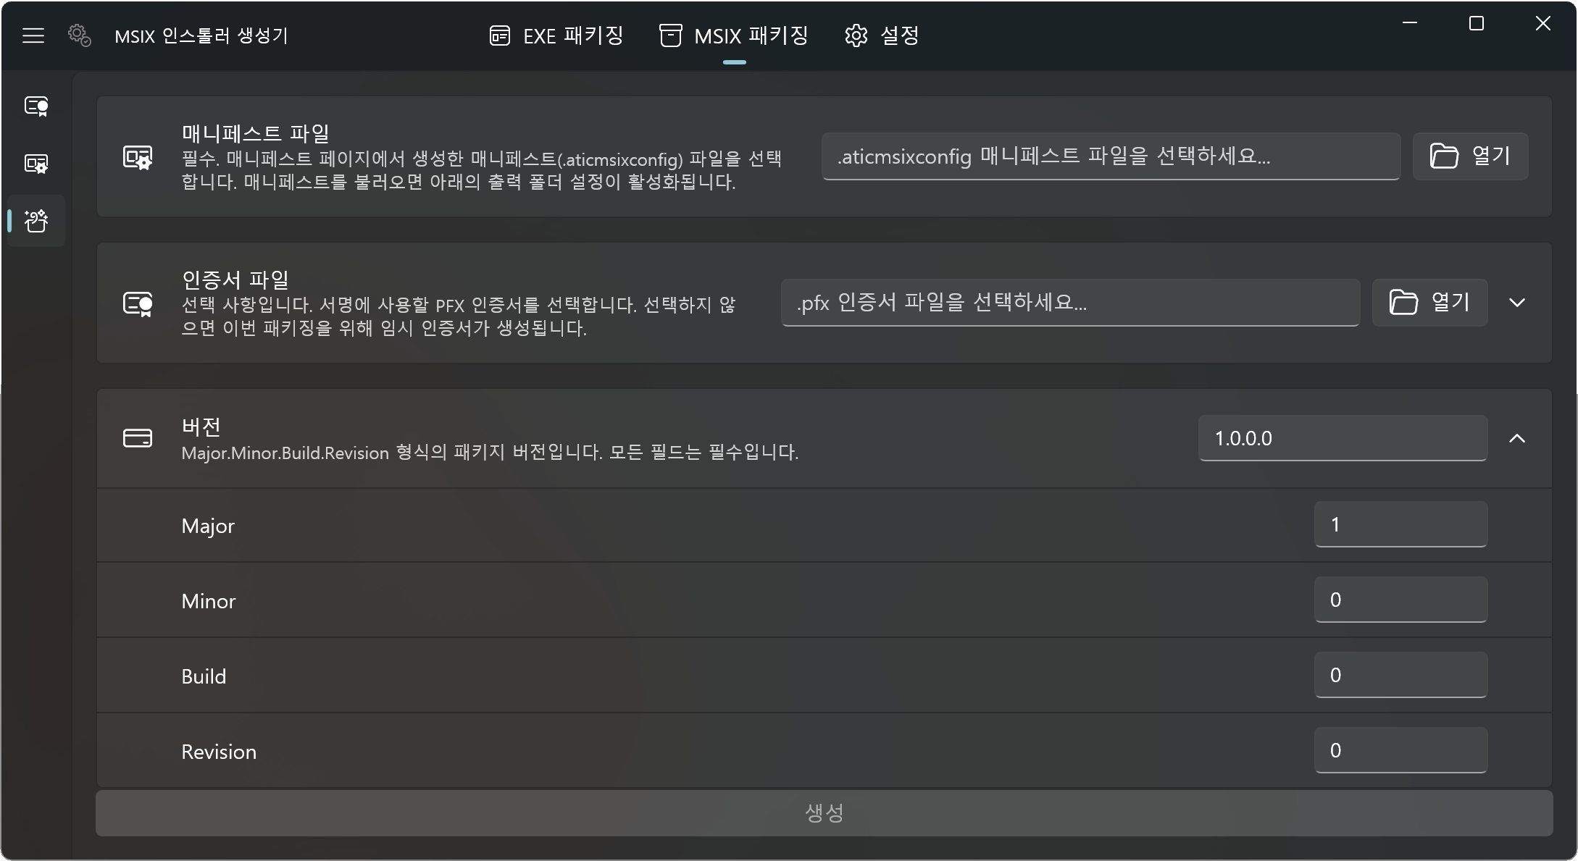Focus the .aticmsixconfig manifest path field
This screenshot has height=861, width=1578.
coord(1111,156)
